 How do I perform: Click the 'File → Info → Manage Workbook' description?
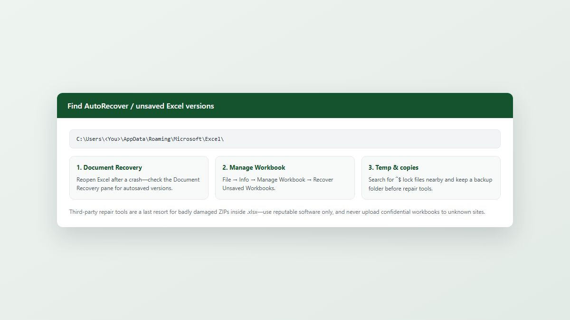coord(278,184)
